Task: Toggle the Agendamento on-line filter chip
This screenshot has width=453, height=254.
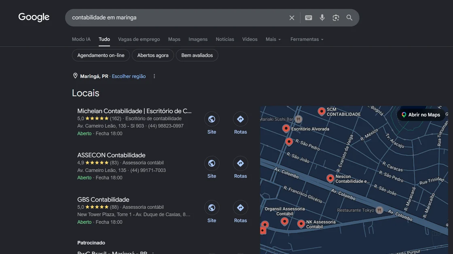Action: coord(101,55)
